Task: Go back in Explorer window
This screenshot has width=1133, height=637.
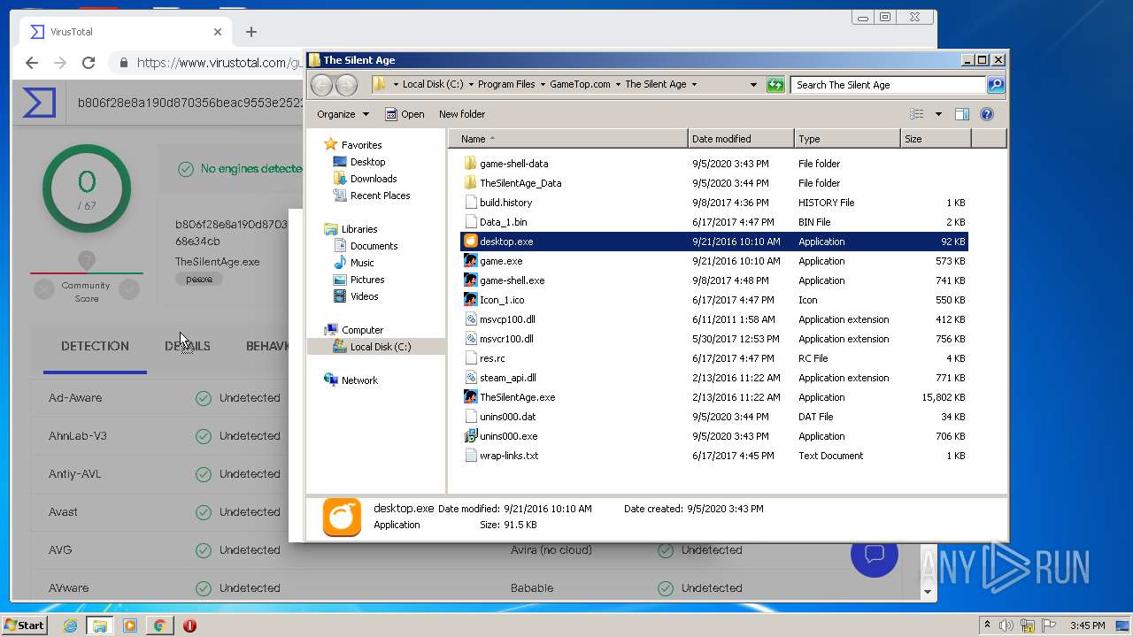Action: [x=321, y=85]
